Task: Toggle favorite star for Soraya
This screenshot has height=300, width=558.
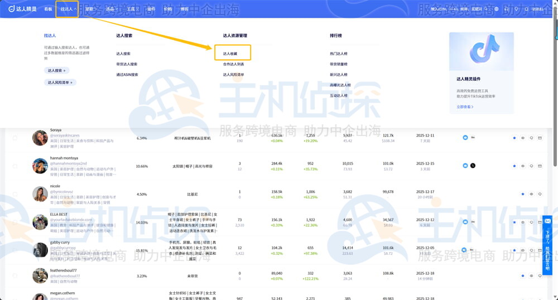Action: pos(514,138)
